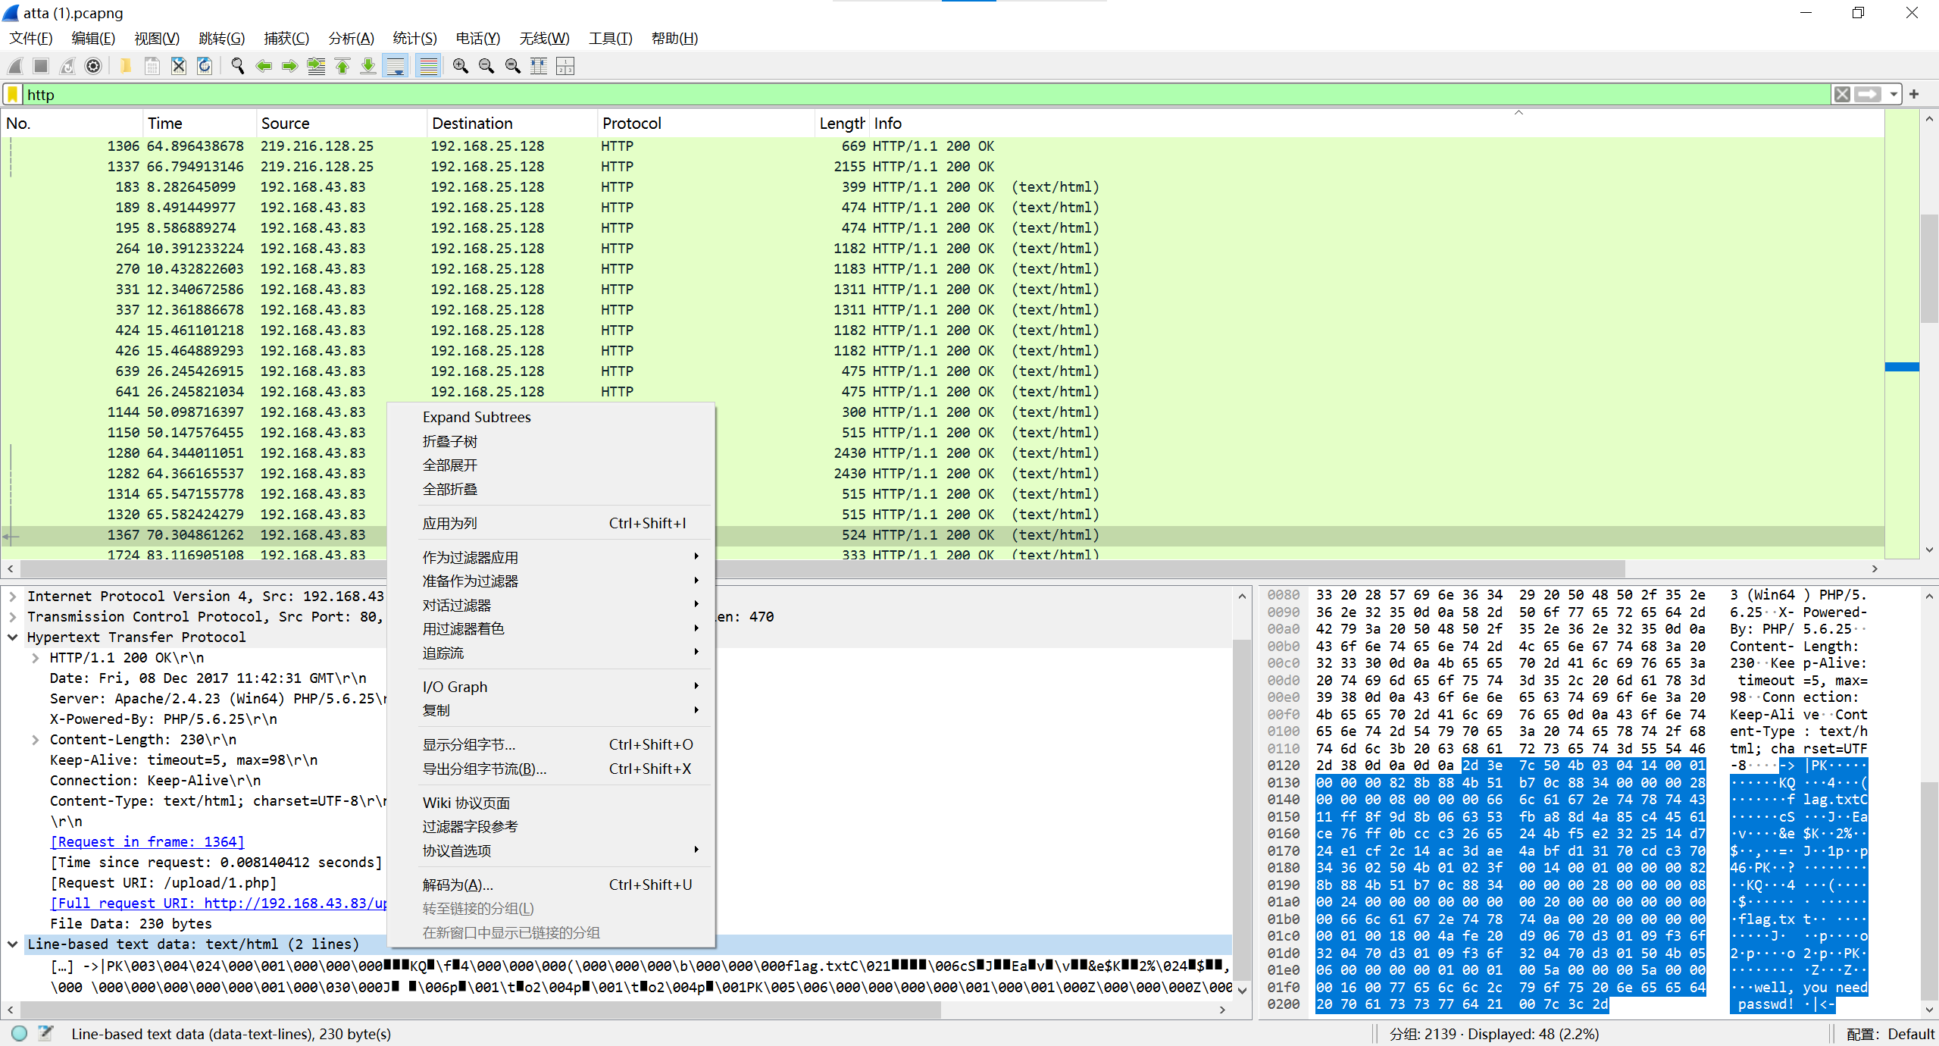1939x1046 pixels.
Task: Click the go to first packet icon
Action: [342, 67]
